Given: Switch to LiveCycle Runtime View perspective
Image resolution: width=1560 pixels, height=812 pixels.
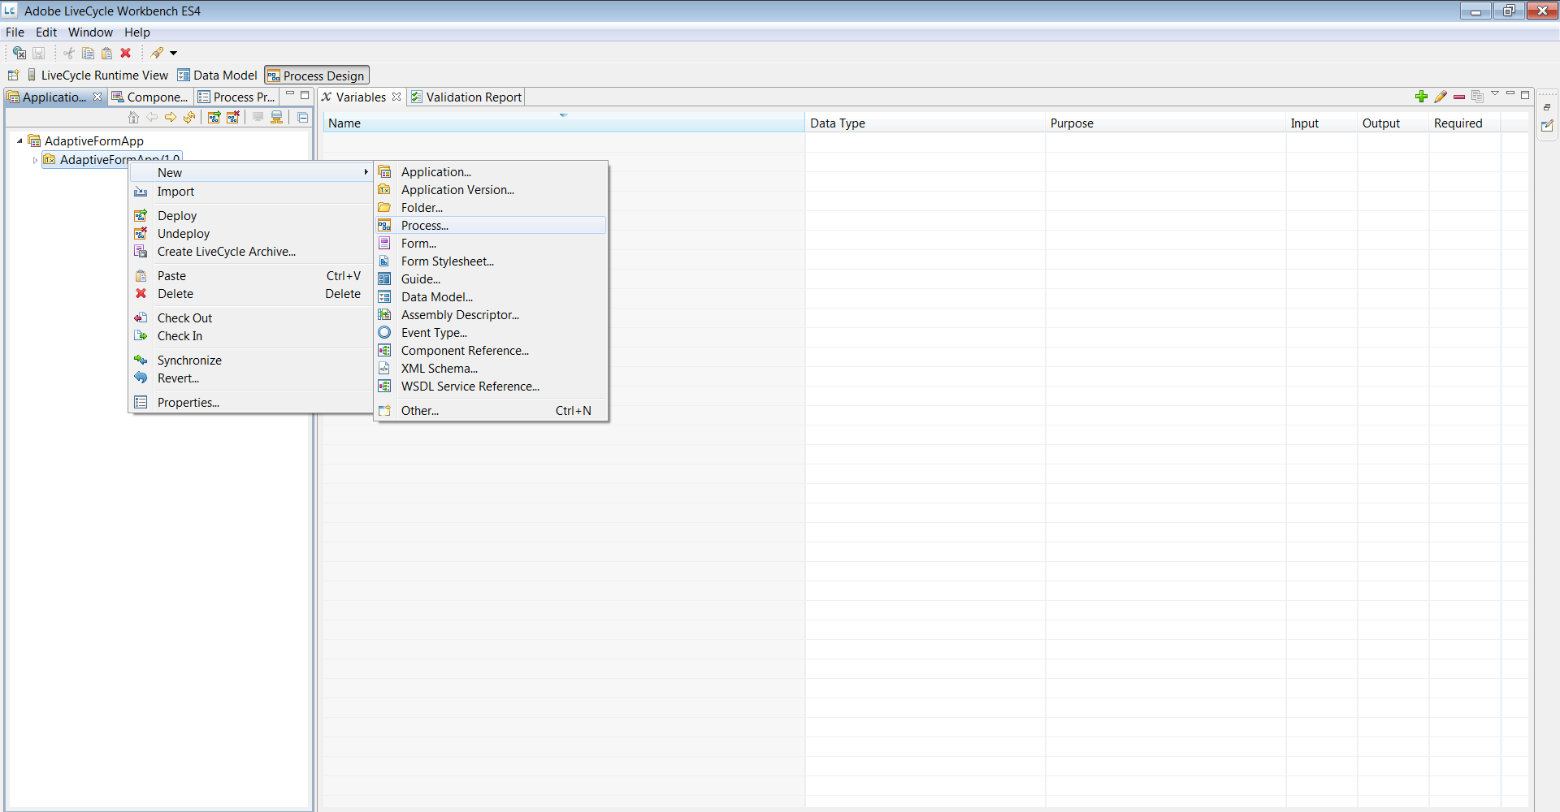Looking at the screenshot, I should (97, 76).
